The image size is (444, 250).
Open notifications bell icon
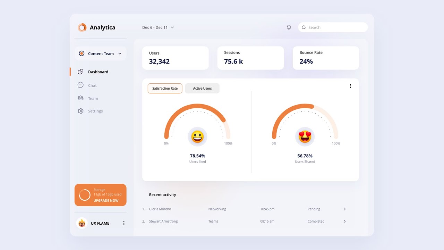pyautogui.click(x=289, y=27)
